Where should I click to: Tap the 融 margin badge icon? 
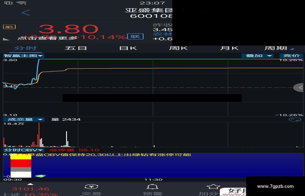[x=9, y=27]
